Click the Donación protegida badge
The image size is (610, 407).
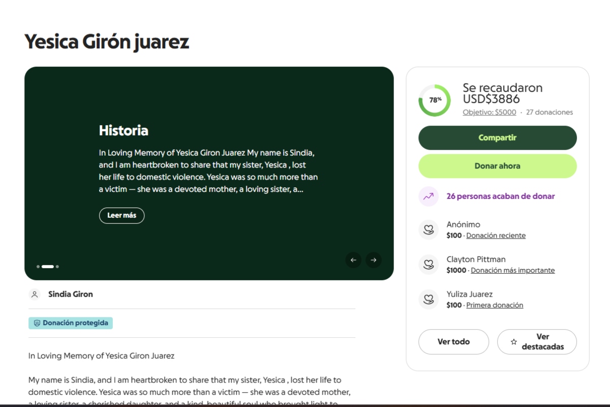click(x=71, y=323)
